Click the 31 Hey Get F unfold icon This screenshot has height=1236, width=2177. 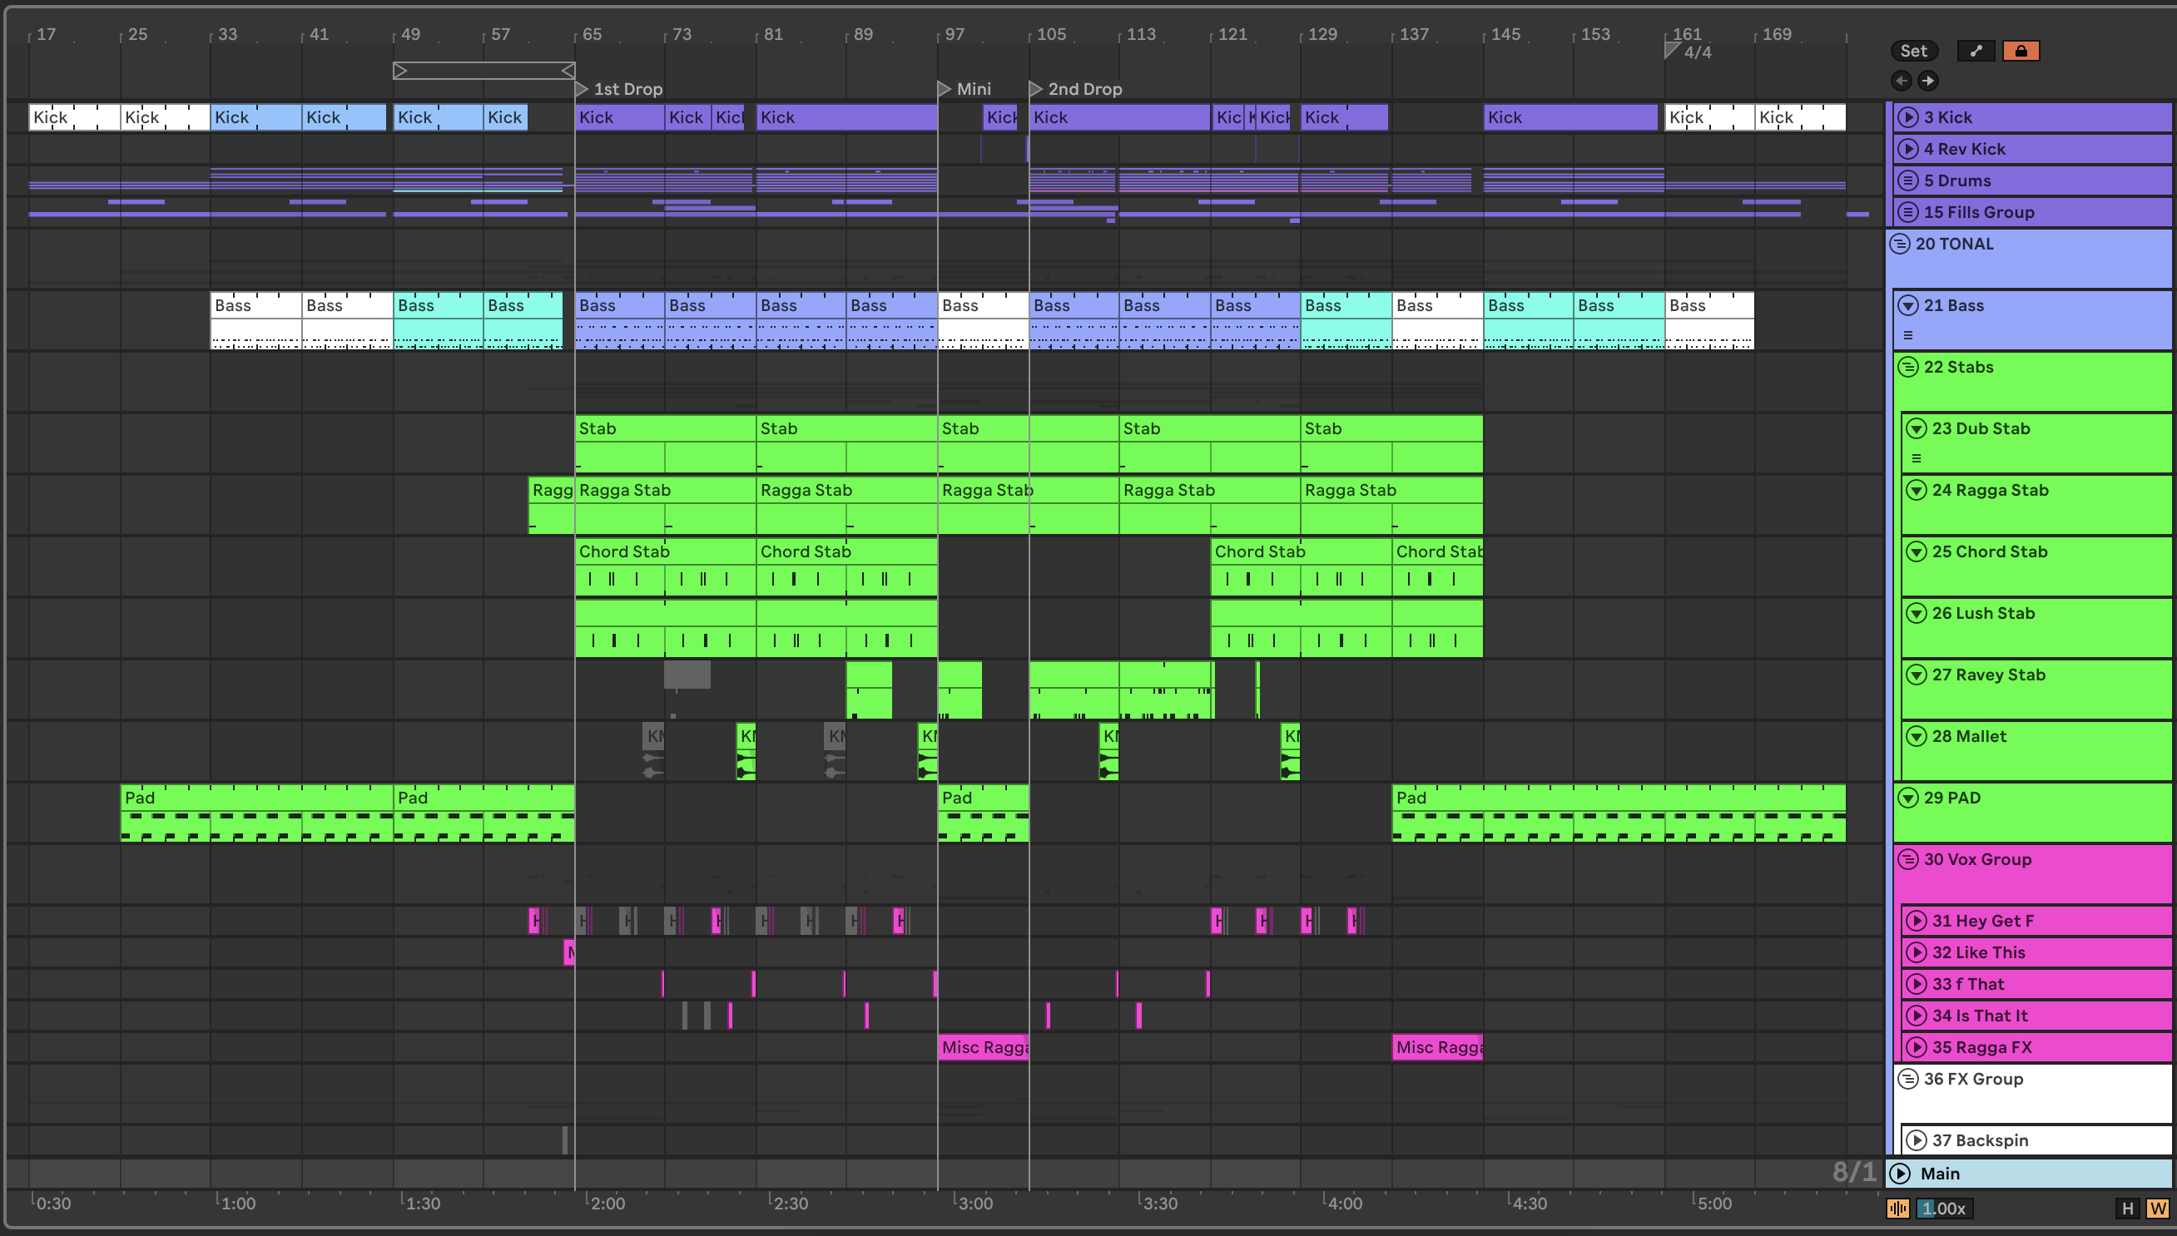[1917, 921]
